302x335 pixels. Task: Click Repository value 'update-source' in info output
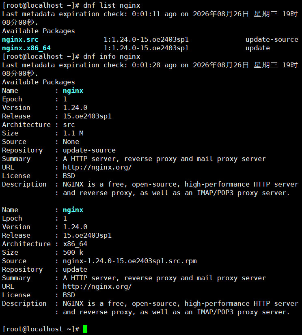pyautogui.click(x=89, y=150)
